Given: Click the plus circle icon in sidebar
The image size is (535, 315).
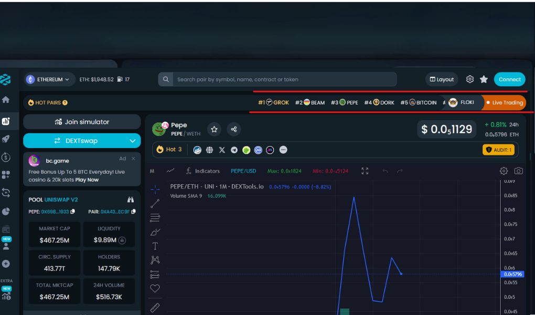Looking at the screenshot, I should [x=6, y=264].
